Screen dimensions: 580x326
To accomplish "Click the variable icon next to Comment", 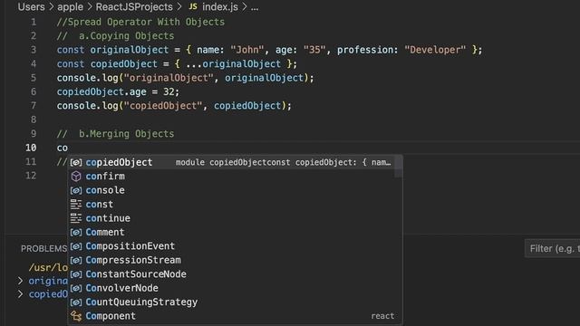I will (x=76, y=233).
